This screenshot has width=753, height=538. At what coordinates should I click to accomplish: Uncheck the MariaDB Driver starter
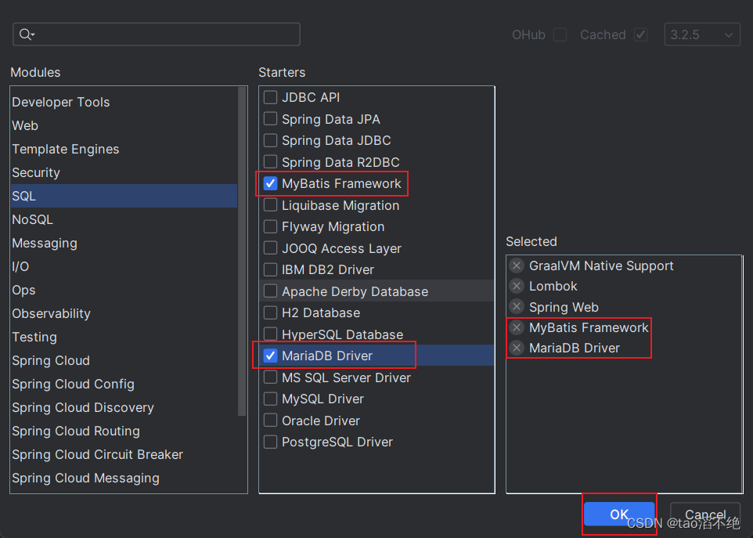point(270,356)
